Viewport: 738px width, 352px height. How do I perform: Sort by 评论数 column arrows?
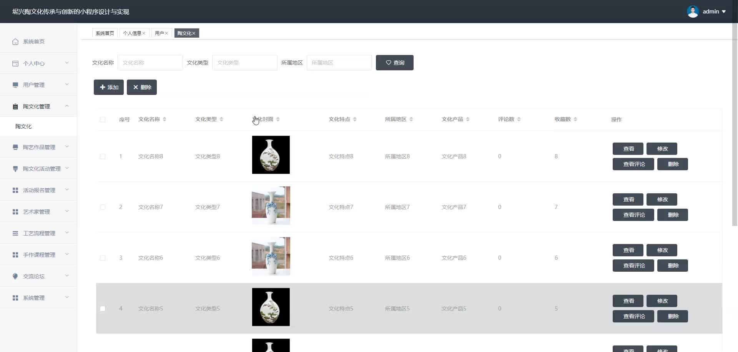519,119
